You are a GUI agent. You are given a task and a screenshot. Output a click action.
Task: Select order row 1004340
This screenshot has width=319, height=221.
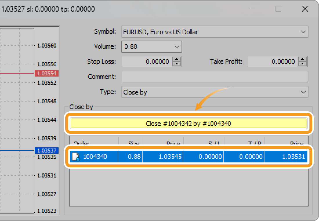188,157
